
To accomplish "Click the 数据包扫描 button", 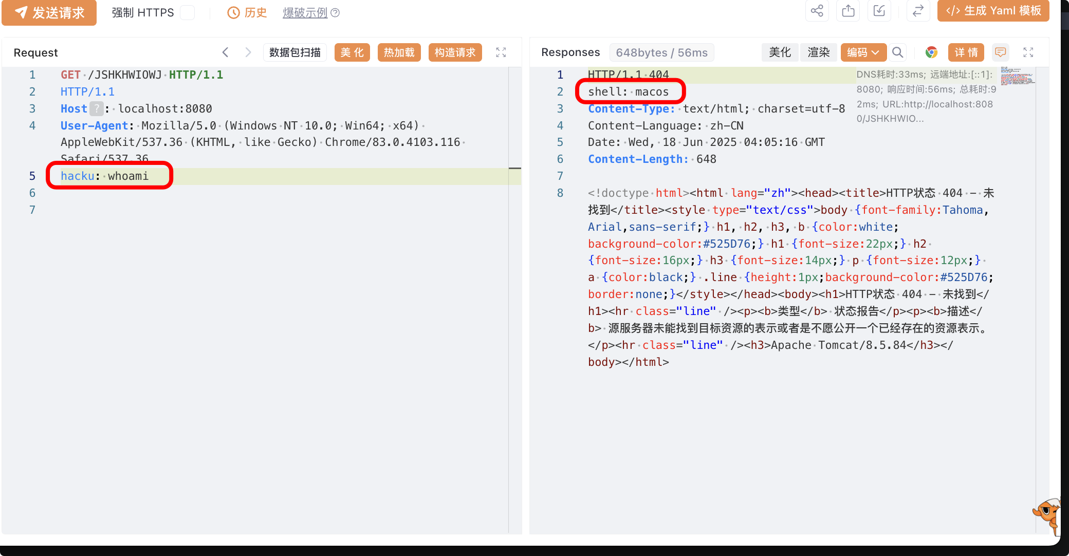I will [x=295, y=52].
